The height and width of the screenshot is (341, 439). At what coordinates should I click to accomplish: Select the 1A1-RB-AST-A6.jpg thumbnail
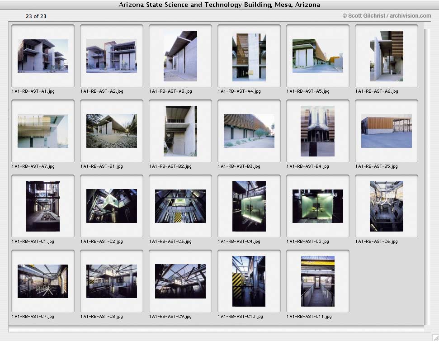(387, 56)
